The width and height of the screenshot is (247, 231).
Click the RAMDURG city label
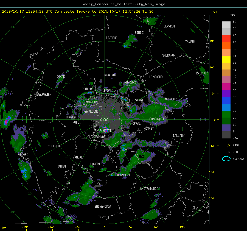(x=88, y=89)
